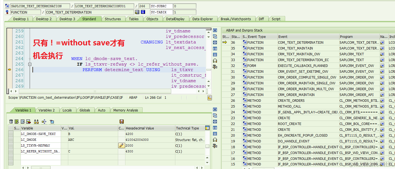
Task: Click Program column header in stack
Action: (x=359, y=37)
